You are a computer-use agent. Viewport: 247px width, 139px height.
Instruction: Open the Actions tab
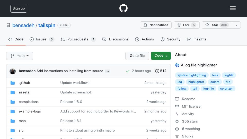[144, 39]
